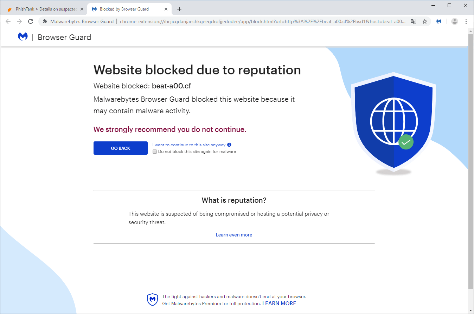The height and width of the screenshot is (314, 474).
Task: Open the 'Learn even more' link
Action: coord(234,234)
